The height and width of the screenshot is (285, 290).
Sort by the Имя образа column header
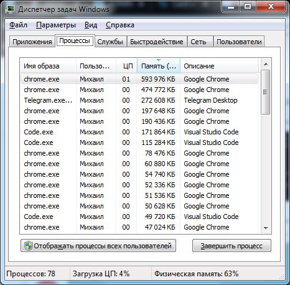[48, 66]
